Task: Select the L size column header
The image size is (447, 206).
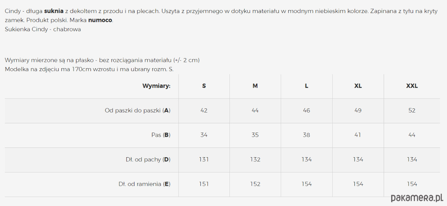Action: 307,86
